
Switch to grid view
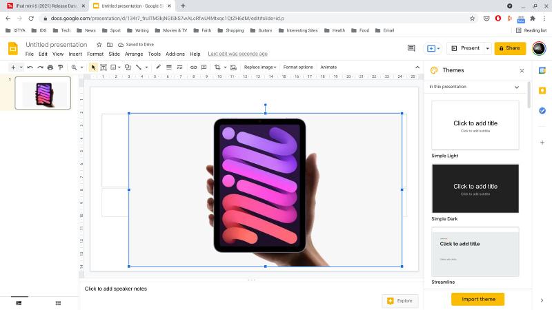pyautogui.click(x=58, y=303)
